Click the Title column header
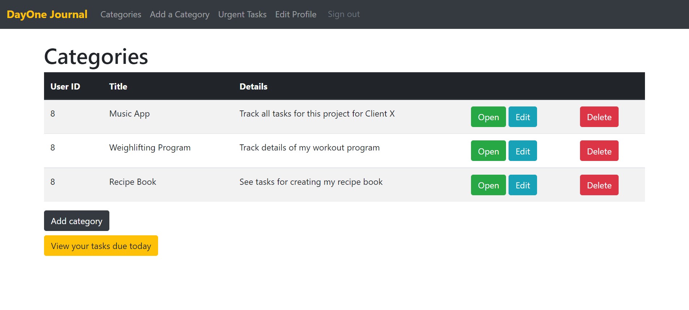Screen dimensions: 689x310 pos(118,87)
